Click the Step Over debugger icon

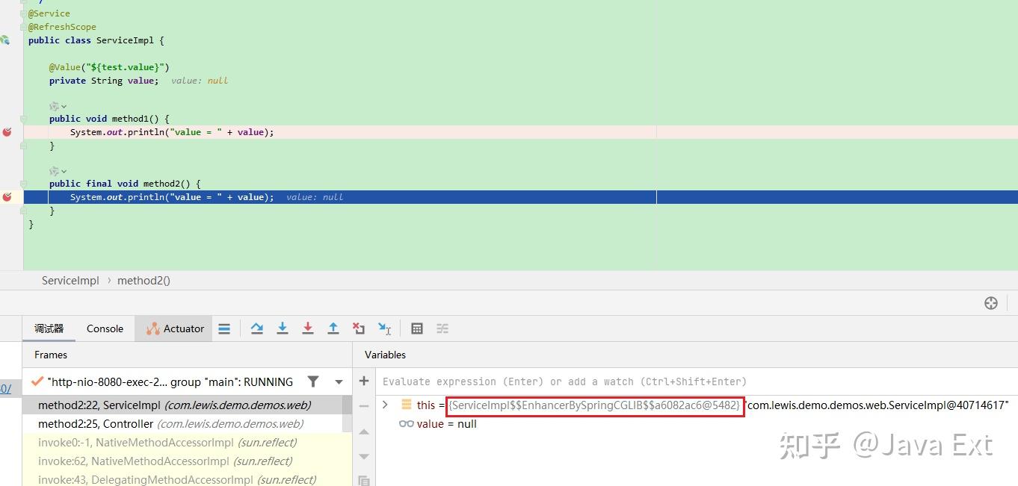coord(257,328)
